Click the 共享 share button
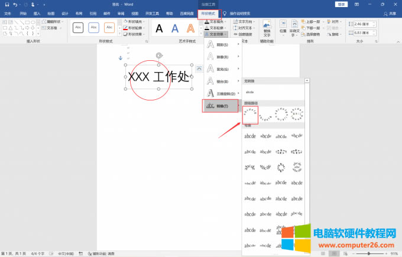Screen dimensions: 402x257 pyautogui.click(x=391, y=13)
